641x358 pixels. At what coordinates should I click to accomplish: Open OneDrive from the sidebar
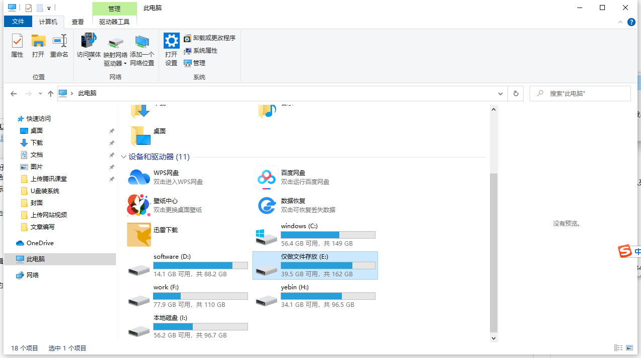click(x=39, y=243)
